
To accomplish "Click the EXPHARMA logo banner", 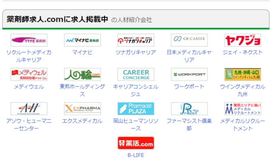I will 82,109.
